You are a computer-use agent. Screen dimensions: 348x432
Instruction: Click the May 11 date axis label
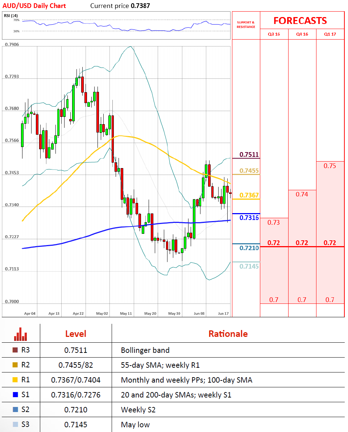pyautogui.click(x=126, y=314)
